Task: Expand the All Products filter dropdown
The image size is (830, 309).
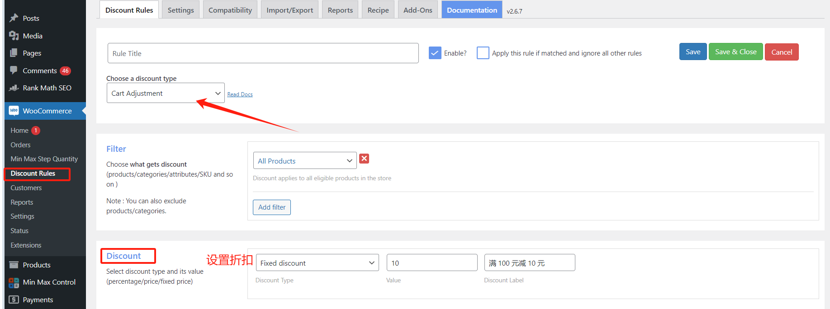Action: coord(304,161)
